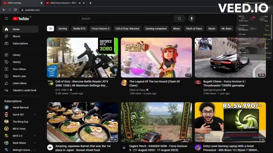Open the Eagle's Perch Danger Sign thumbnail

(157, 122)
